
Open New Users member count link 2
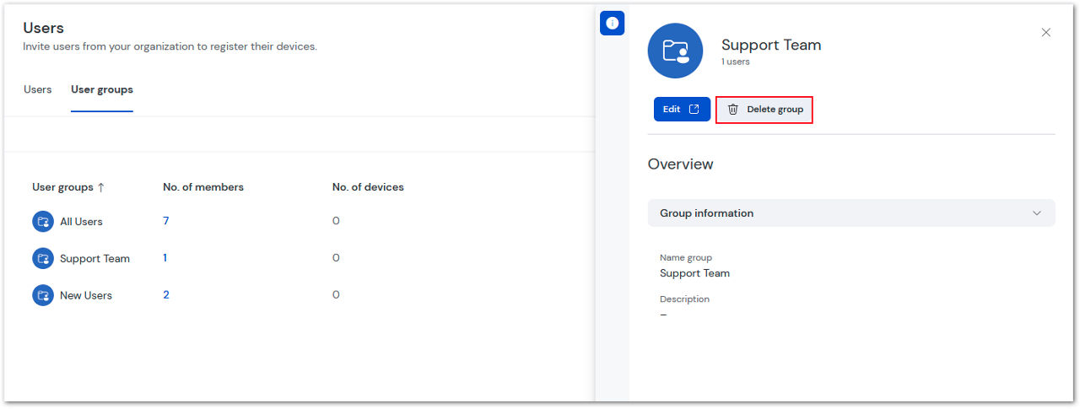(x=166, y=295)
